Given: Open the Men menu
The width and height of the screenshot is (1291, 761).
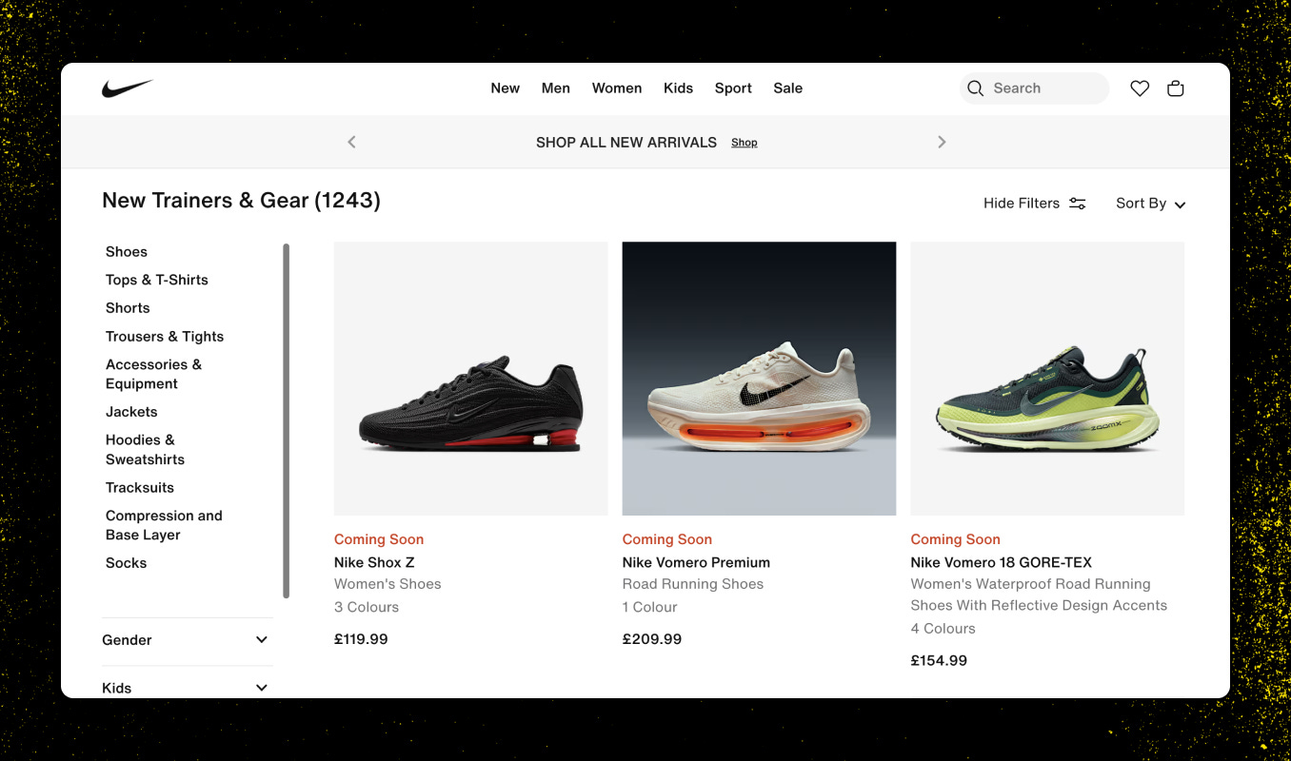Looking at the screenshot, I should pyautogui.click(x=556, y=88).
